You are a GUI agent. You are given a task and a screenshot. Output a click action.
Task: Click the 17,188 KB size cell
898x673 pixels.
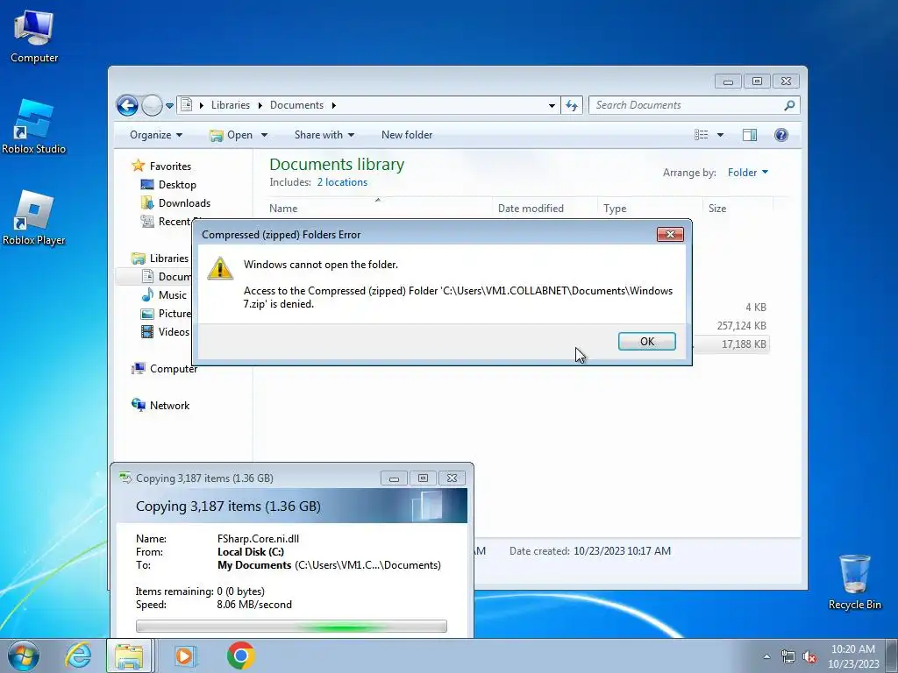point(744,344)
